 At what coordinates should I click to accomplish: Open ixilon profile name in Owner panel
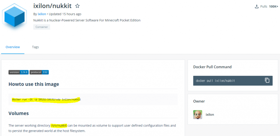pos(210,114)
